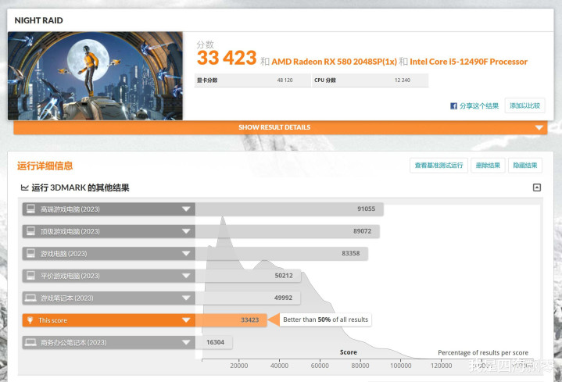Click the chart icon beside 运行 3DMARK 的其他结果
562x382 pixels.
click(x=24, y=187)
